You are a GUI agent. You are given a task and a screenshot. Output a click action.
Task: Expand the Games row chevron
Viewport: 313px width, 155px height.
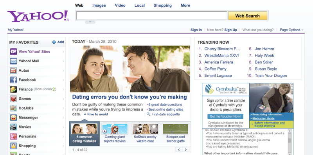pyautogui.click(x=63, y=99)
